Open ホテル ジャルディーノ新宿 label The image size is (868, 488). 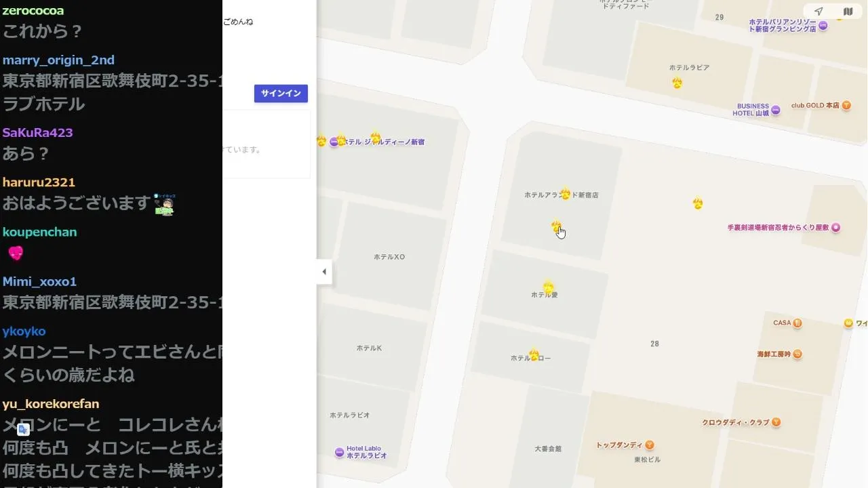point(384,142)
